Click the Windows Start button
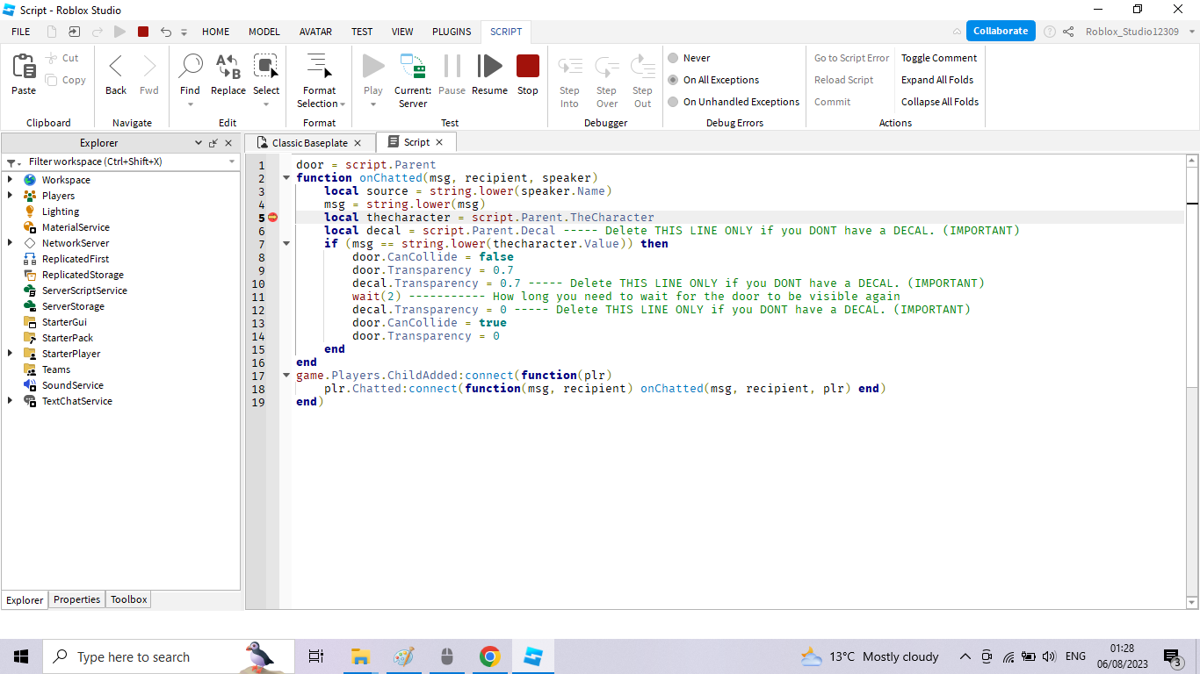 (21, 656)
